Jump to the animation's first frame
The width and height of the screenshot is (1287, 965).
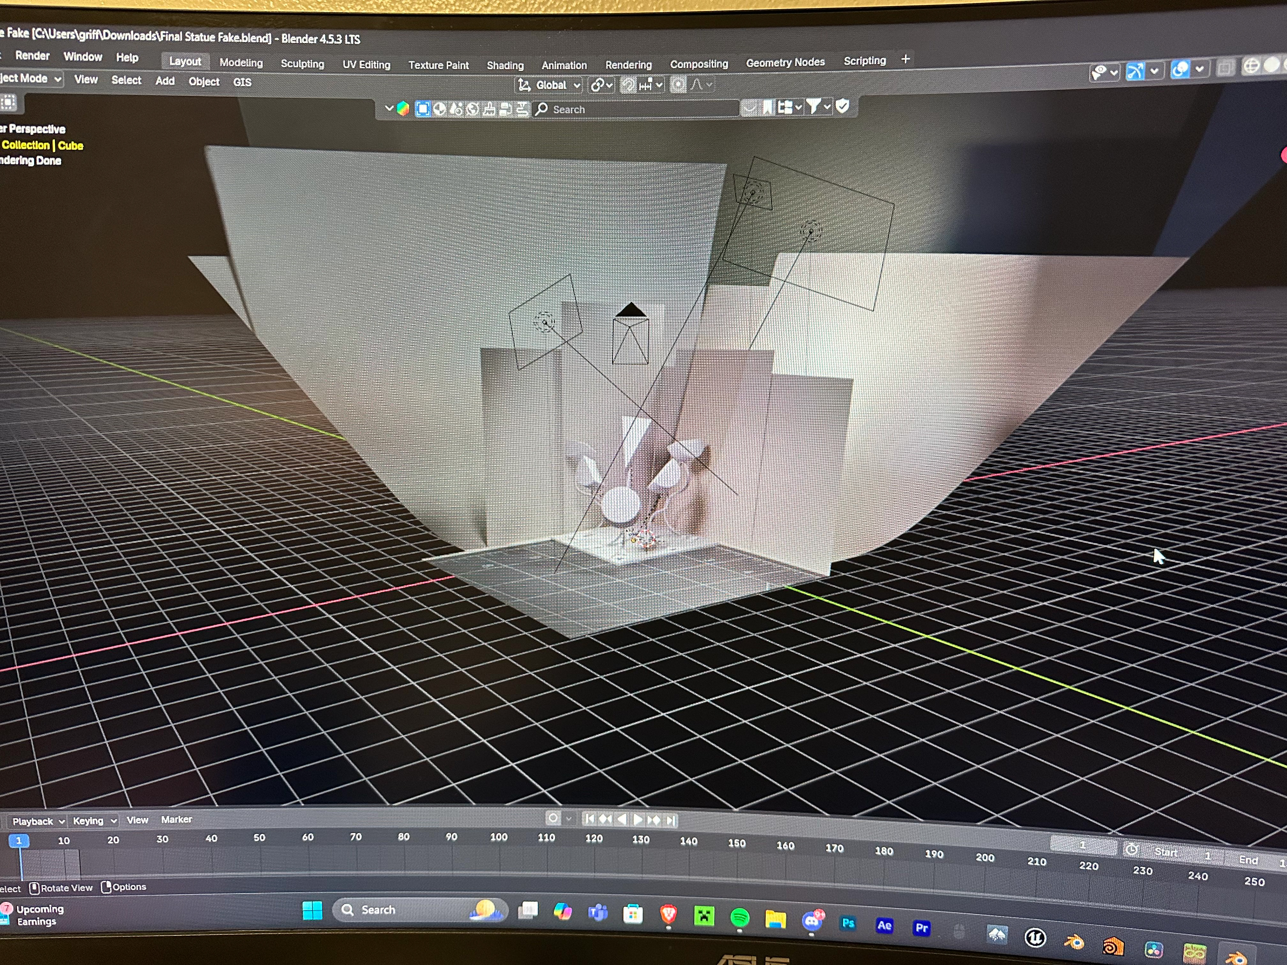click(590, 819)
